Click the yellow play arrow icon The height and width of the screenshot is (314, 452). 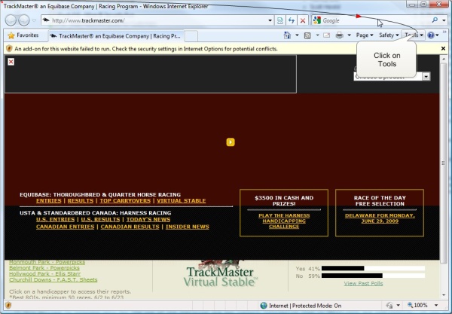pos(231,142)
